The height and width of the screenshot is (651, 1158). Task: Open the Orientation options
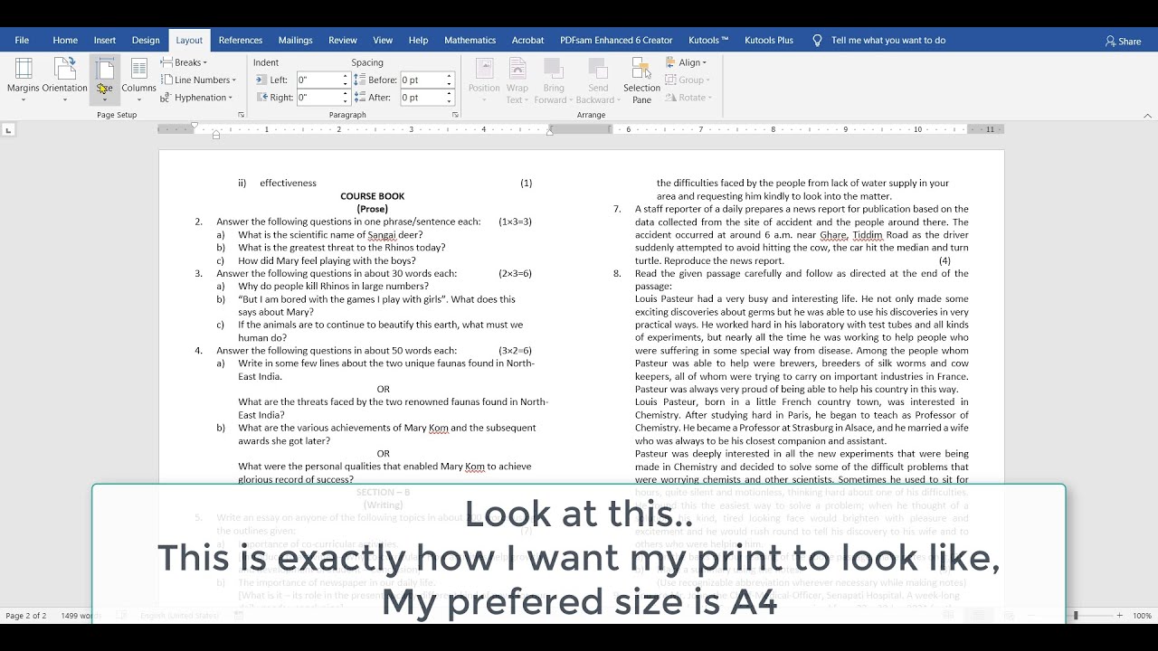[x=64, y=80]
